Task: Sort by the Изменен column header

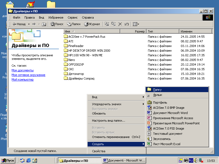Action: tap(195, 31)
